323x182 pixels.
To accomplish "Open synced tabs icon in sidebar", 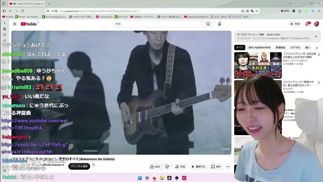I will pyautogui.click(x=4, y=29).
